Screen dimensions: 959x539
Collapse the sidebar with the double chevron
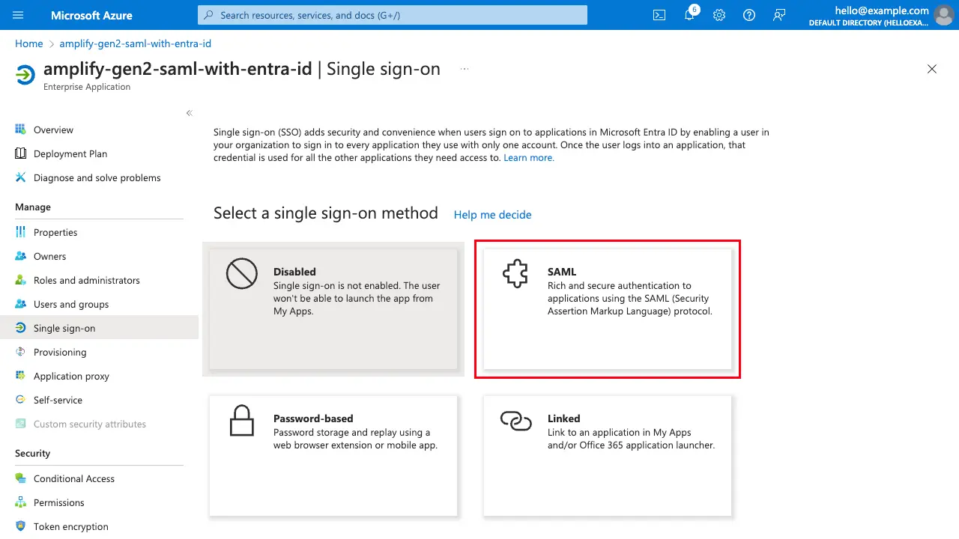coord(190,113)
